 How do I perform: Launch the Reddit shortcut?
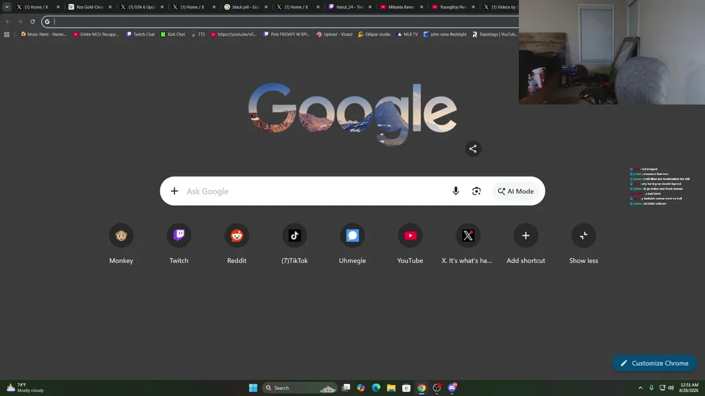(x=237, y=245)
